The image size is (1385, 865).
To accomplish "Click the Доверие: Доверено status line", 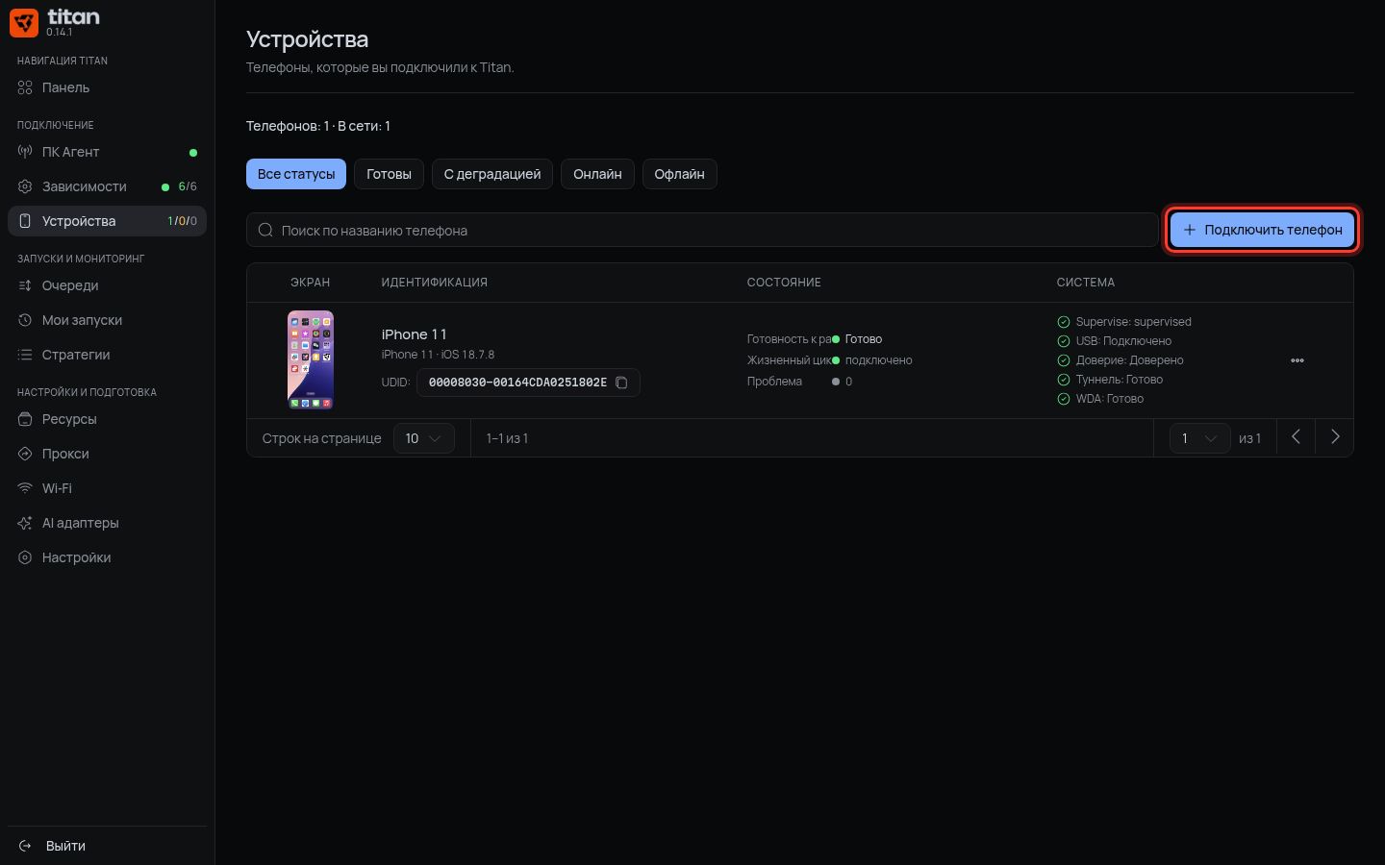I will pyautogui.click(x=1121, y=360).
